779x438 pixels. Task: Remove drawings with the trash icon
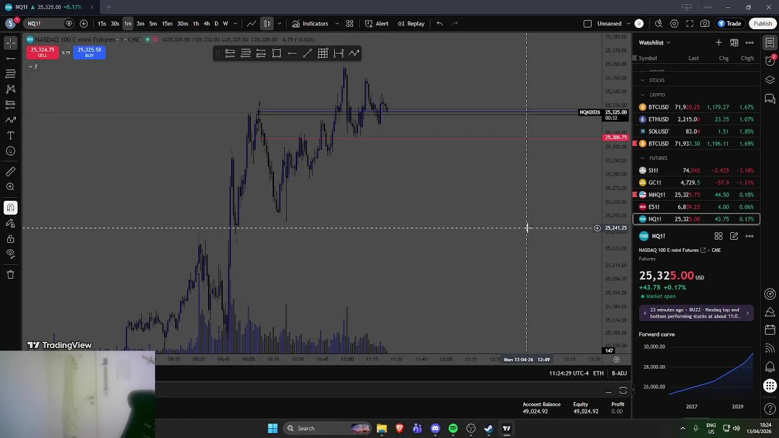pos(10,274)
